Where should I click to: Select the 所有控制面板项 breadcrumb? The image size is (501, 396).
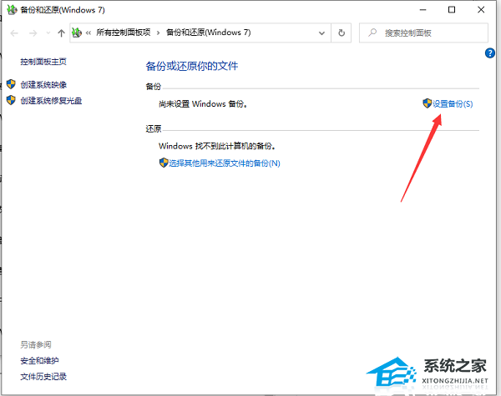click(122, 33)
